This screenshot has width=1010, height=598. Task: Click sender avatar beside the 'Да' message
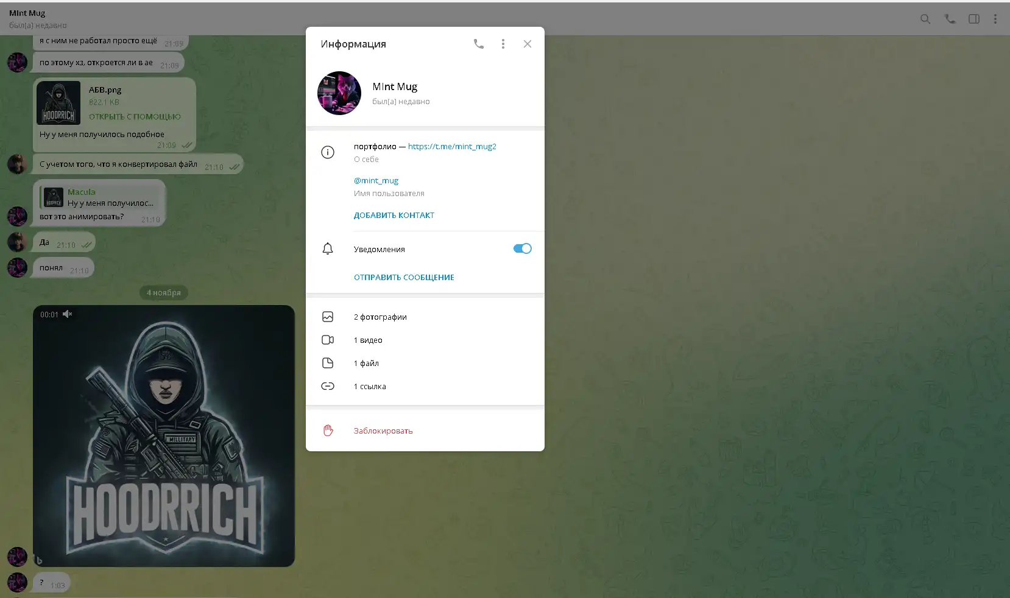(17, 242)
